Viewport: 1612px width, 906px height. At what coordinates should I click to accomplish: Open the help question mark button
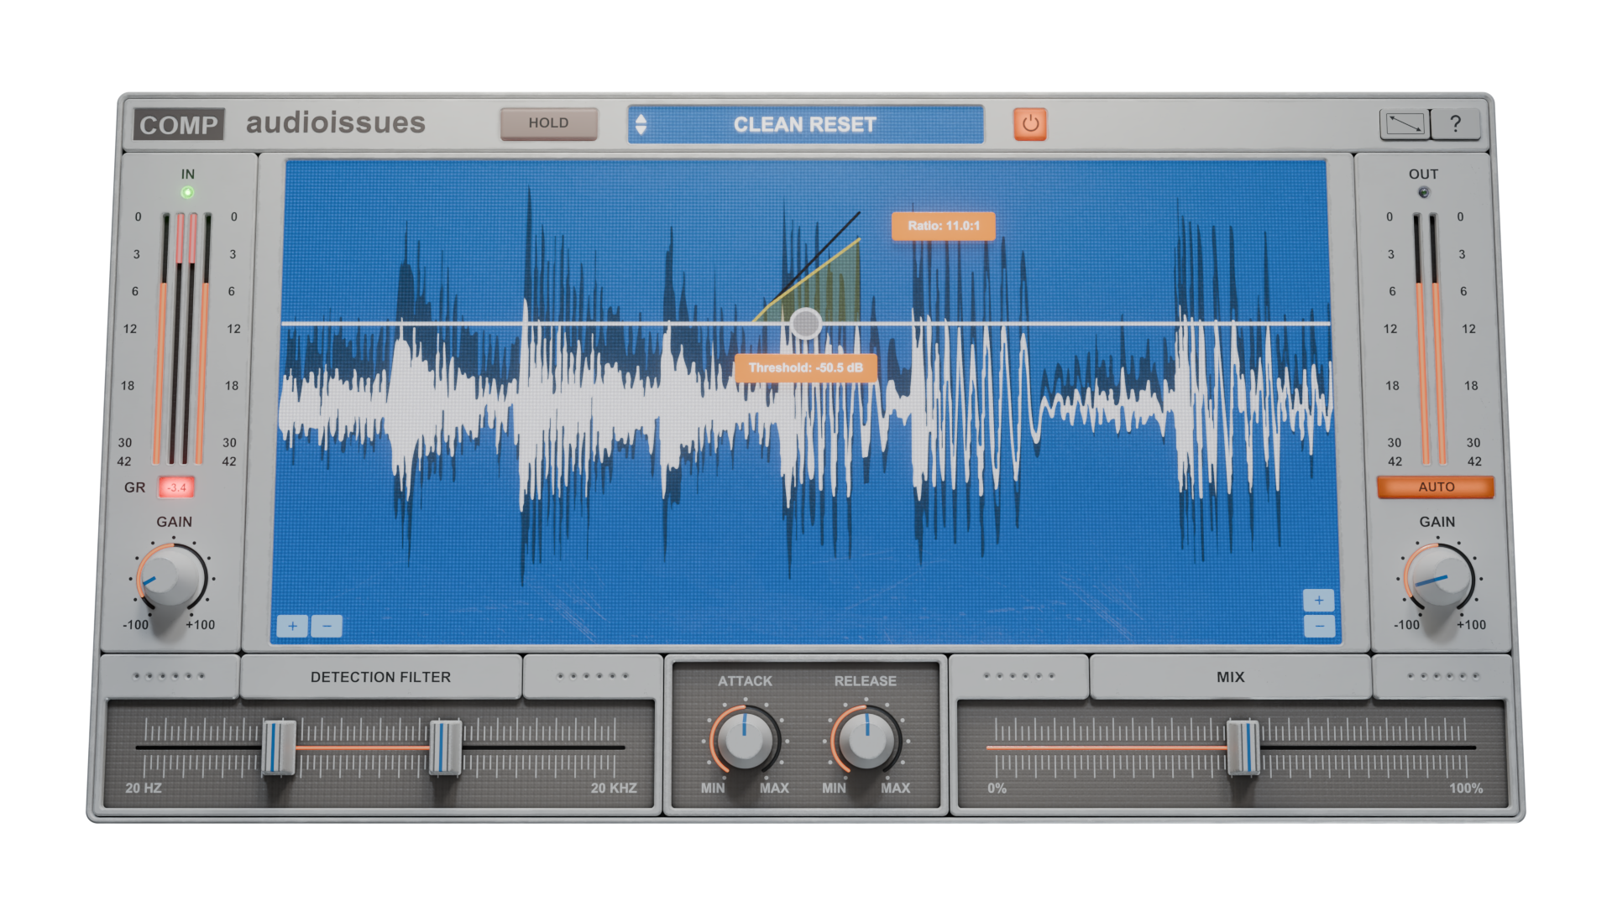[1455, 124]
